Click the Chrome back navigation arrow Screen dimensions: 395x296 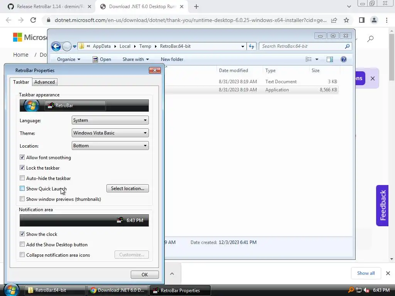[x=8, y=20]
